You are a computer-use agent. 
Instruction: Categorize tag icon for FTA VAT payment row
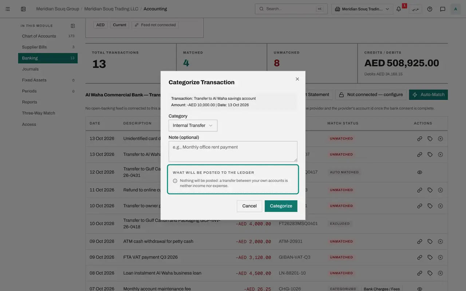click(x=430, y=257)
